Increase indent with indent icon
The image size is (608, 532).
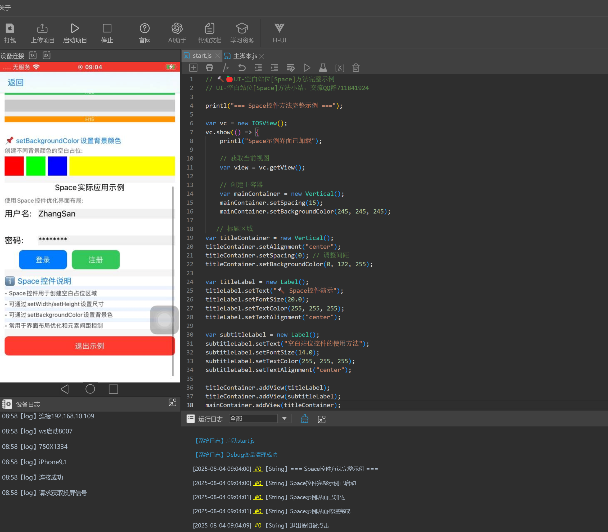click(x=274, y=68)
